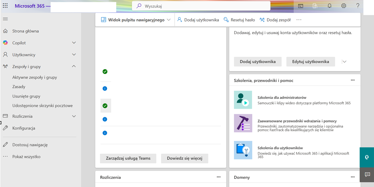Click the Szkolenia dla użytkowników lightbulb thumbnail
This screenshot has height=187, width=374.
243,150
